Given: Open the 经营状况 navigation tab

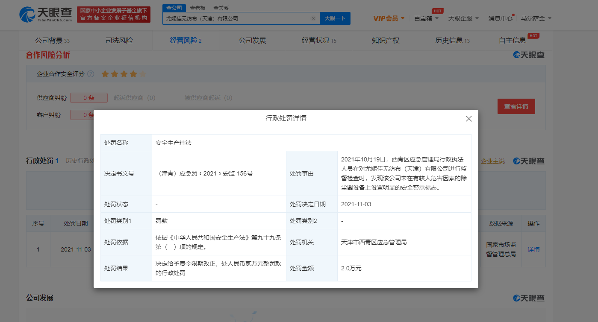Looking at the screenshot, I should point(319,41).
